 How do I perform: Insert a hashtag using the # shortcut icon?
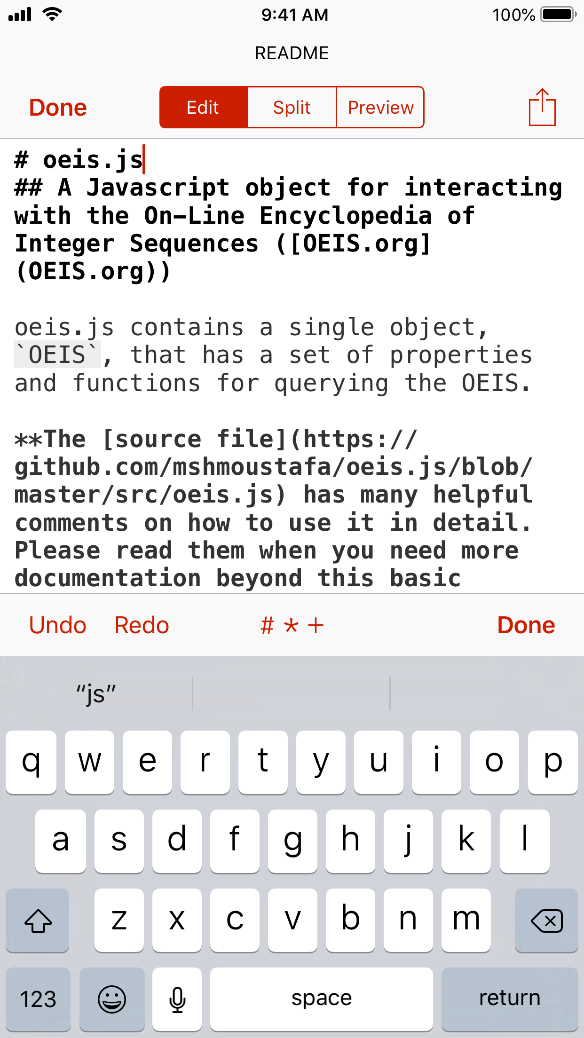266,625
